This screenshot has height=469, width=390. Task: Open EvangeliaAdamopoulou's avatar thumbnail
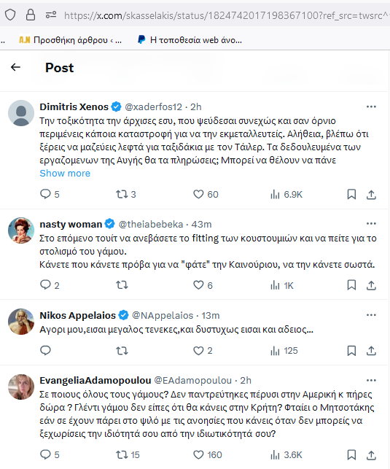point(21,387)
